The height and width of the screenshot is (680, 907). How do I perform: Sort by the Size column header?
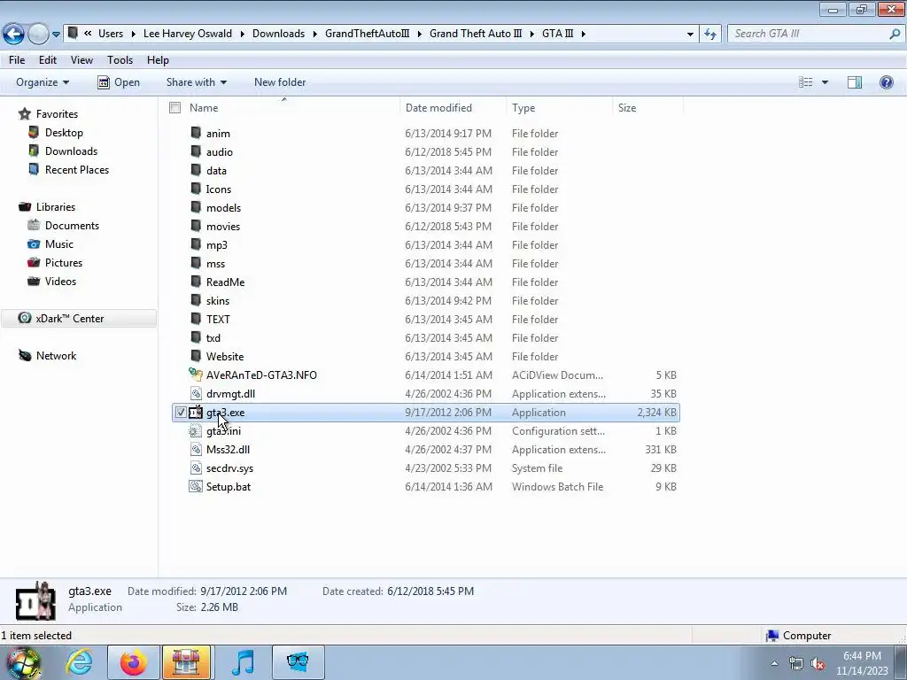click(x=627, y=107)
